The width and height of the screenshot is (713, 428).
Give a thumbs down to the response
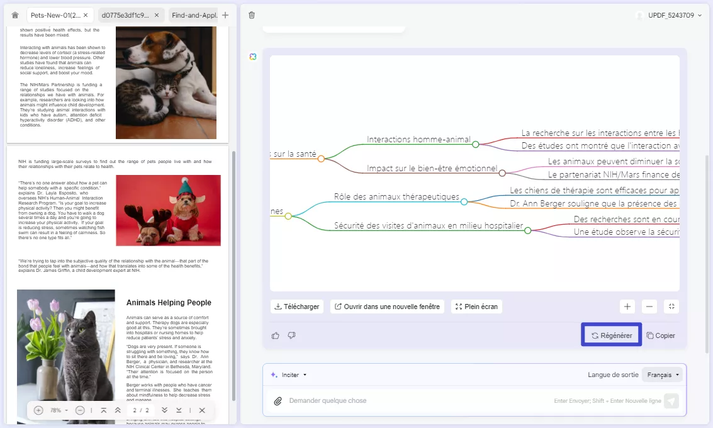291,335
